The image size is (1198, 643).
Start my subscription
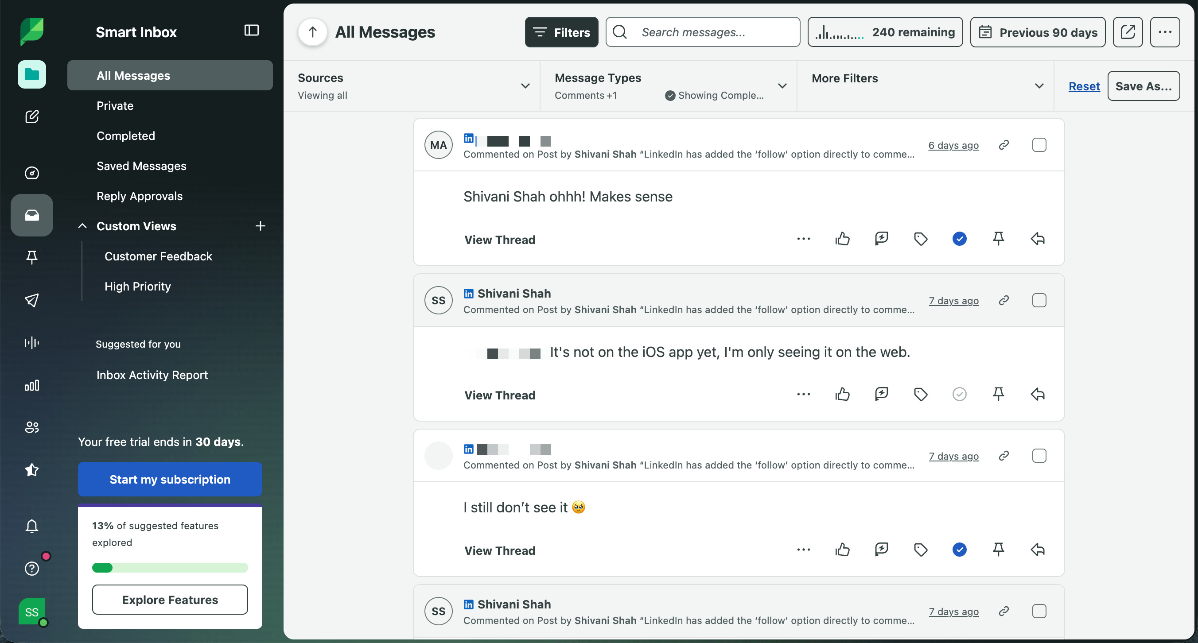pos(170,479)
